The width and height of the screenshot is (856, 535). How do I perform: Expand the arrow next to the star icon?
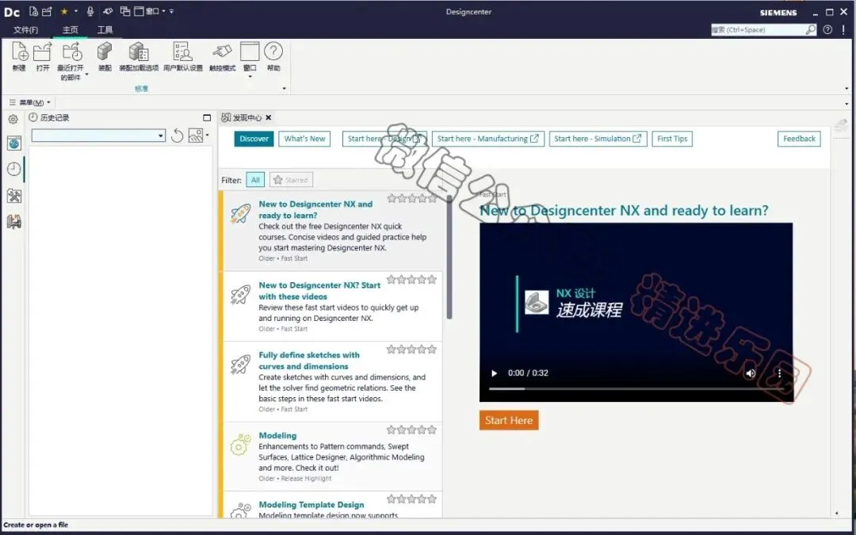click(76, 11)
